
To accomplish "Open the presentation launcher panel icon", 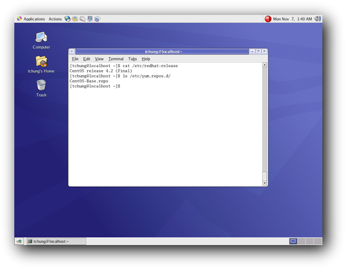I will [x=90, y=19].
